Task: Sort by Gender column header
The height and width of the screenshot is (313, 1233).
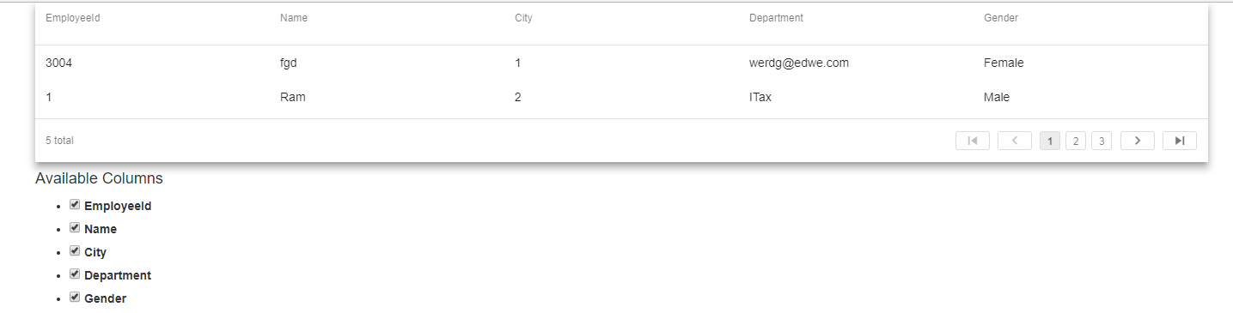Action: 1001,18
